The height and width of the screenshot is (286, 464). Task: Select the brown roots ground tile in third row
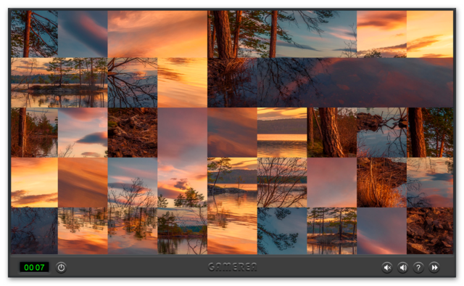coord(133,133)
